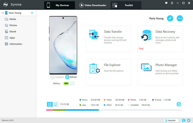Image resolution: width=193 pixels, height=123 pixels.
Task: Refresh the storage usage statistics
Action: 179,104
